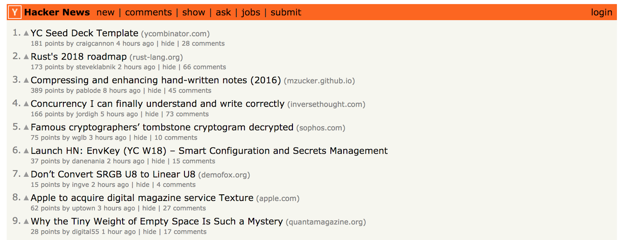Hide the YC Seed Deck Template story
Image resolution: width=625 pixels, height=240 pixels.
(168, 44)
